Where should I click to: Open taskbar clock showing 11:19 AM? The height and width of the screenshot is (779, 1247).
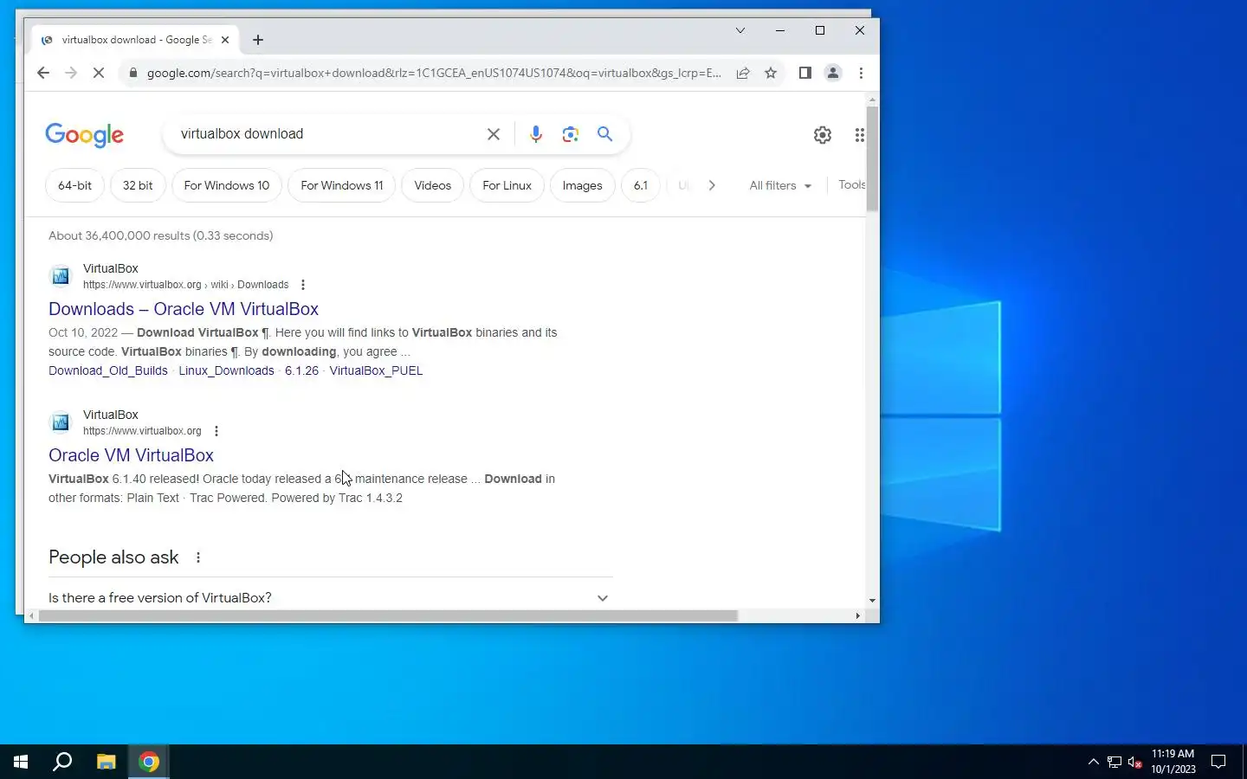pos(1173,762)
